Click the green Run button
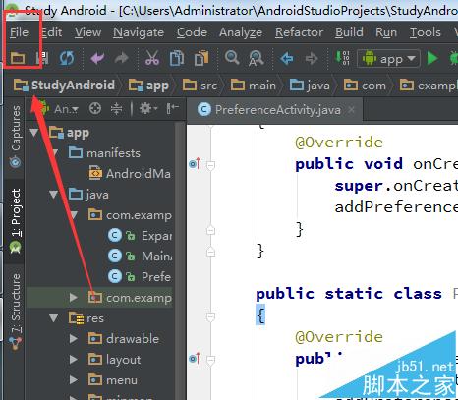458x400 pixels. point(432,59)
